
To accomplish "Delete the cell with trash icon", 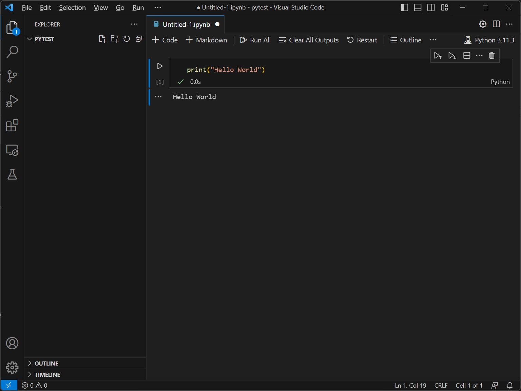I will [491, 56].
